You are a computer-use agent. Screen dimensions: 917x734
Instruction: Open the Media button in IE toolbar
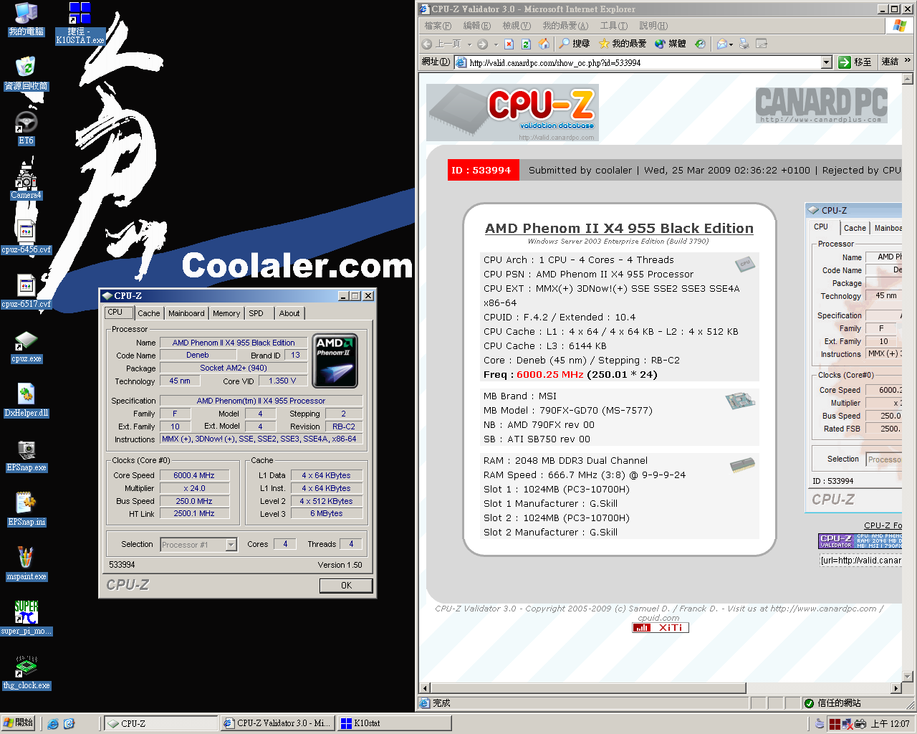[x=671, y=44]
